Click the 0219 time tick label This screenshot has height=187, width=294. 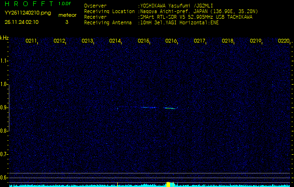point(256,41)
